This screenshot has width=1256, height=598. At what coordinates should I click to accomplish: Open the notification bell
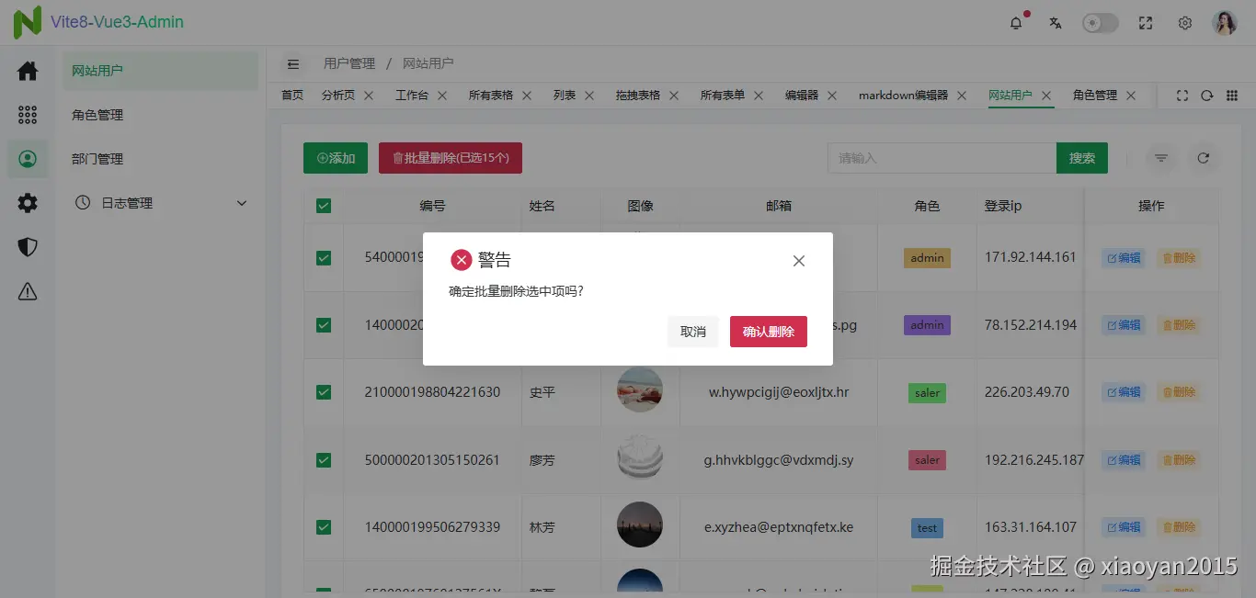point(1016,23)
